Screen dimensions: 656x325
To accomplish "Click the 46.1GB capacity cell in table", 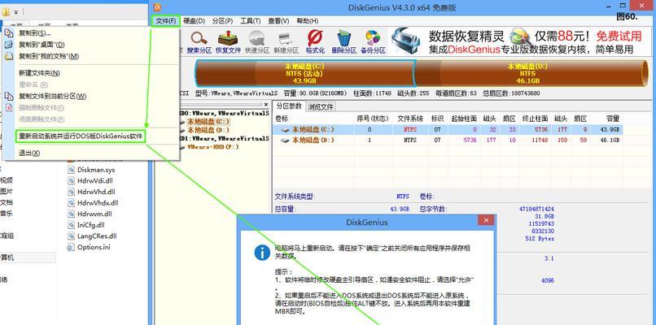I will [x=610, y=141].
